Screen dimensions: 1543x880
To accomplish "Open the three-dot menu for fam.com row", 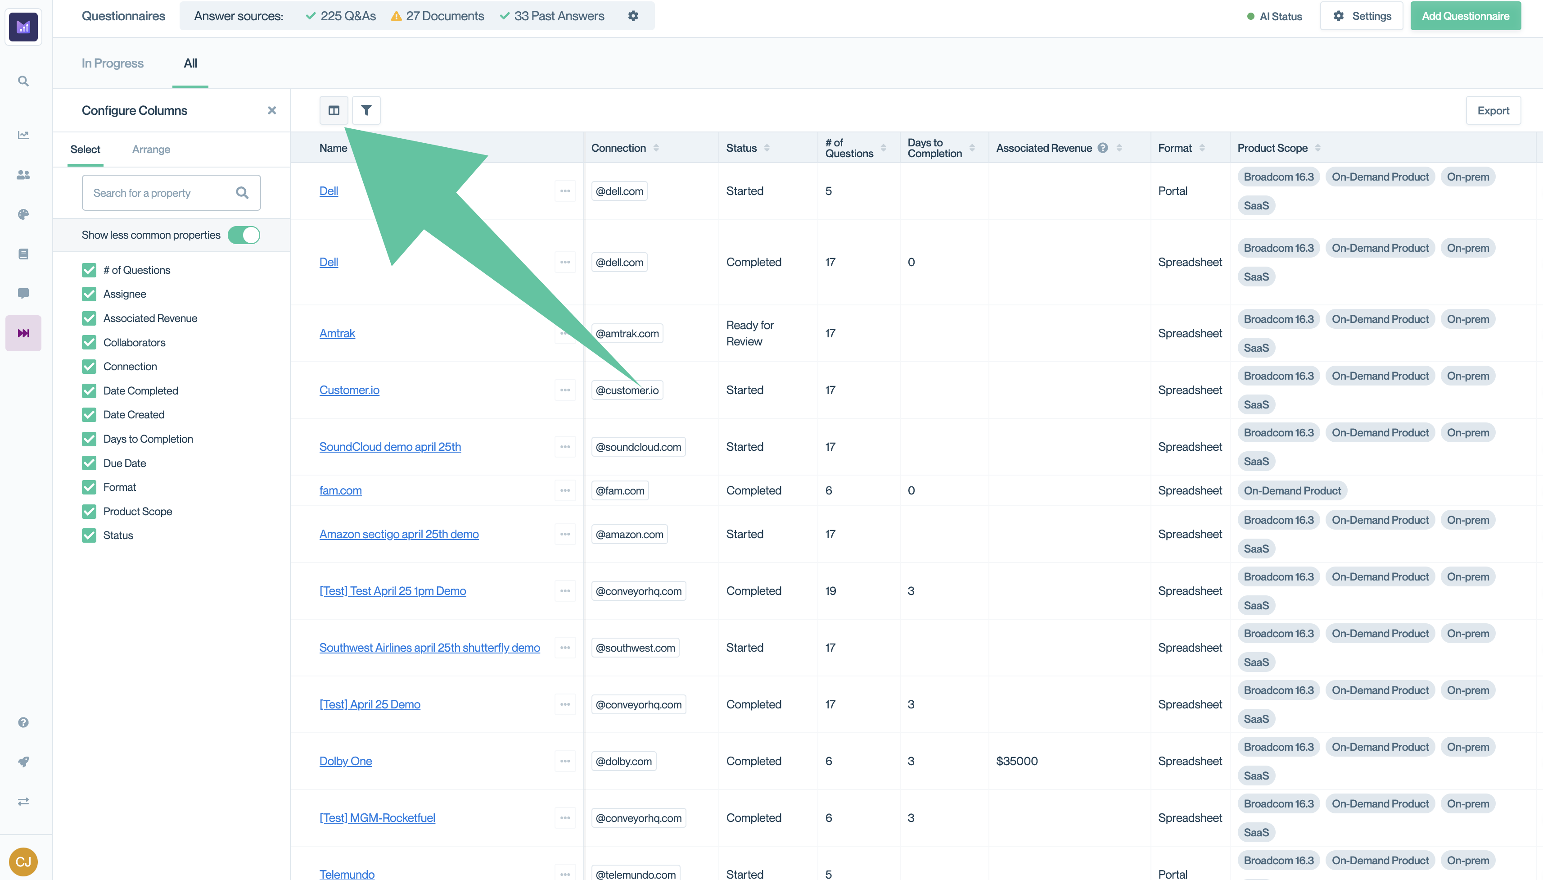I will (564, 490).
